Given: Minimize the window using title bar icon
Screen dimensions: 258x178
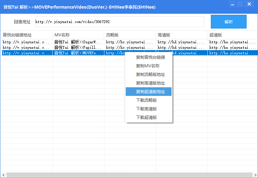Looking at the screenshot, I should click(233, 4).
